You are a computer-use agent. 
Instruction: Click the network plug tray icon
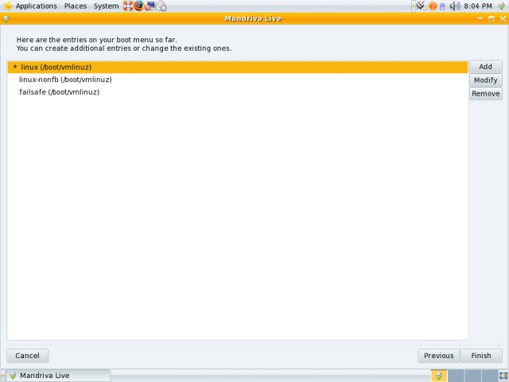[421, 6]
